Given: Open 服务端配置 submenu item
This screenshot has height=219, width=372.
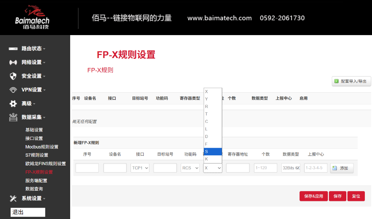Looking at the screenshot, I should (x=36, y=181).
